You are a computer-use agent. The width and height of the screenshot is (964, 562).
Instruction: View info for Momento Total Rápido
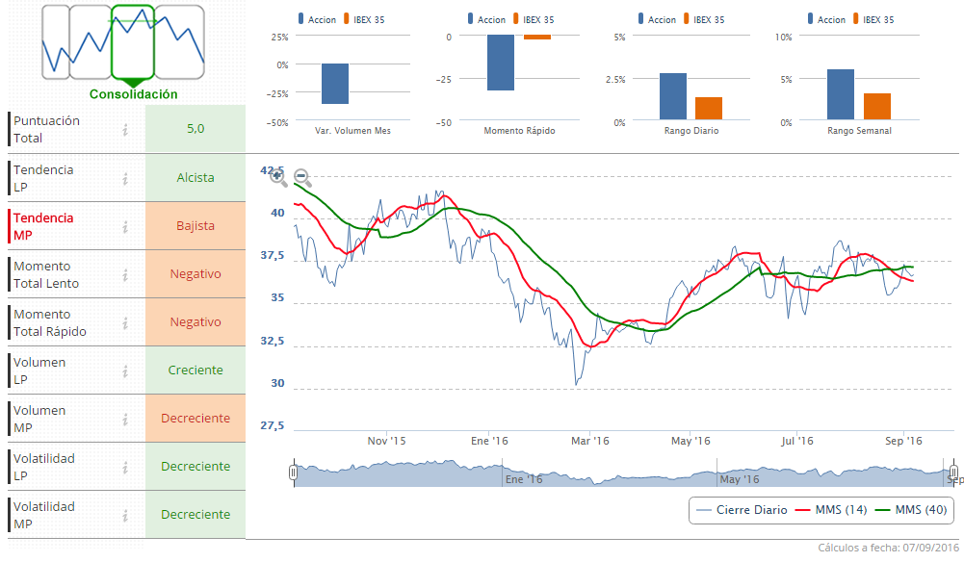point(125,322)
